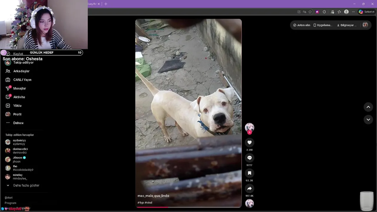
Task: Expand the Program footer section
Action: point(10,203)
